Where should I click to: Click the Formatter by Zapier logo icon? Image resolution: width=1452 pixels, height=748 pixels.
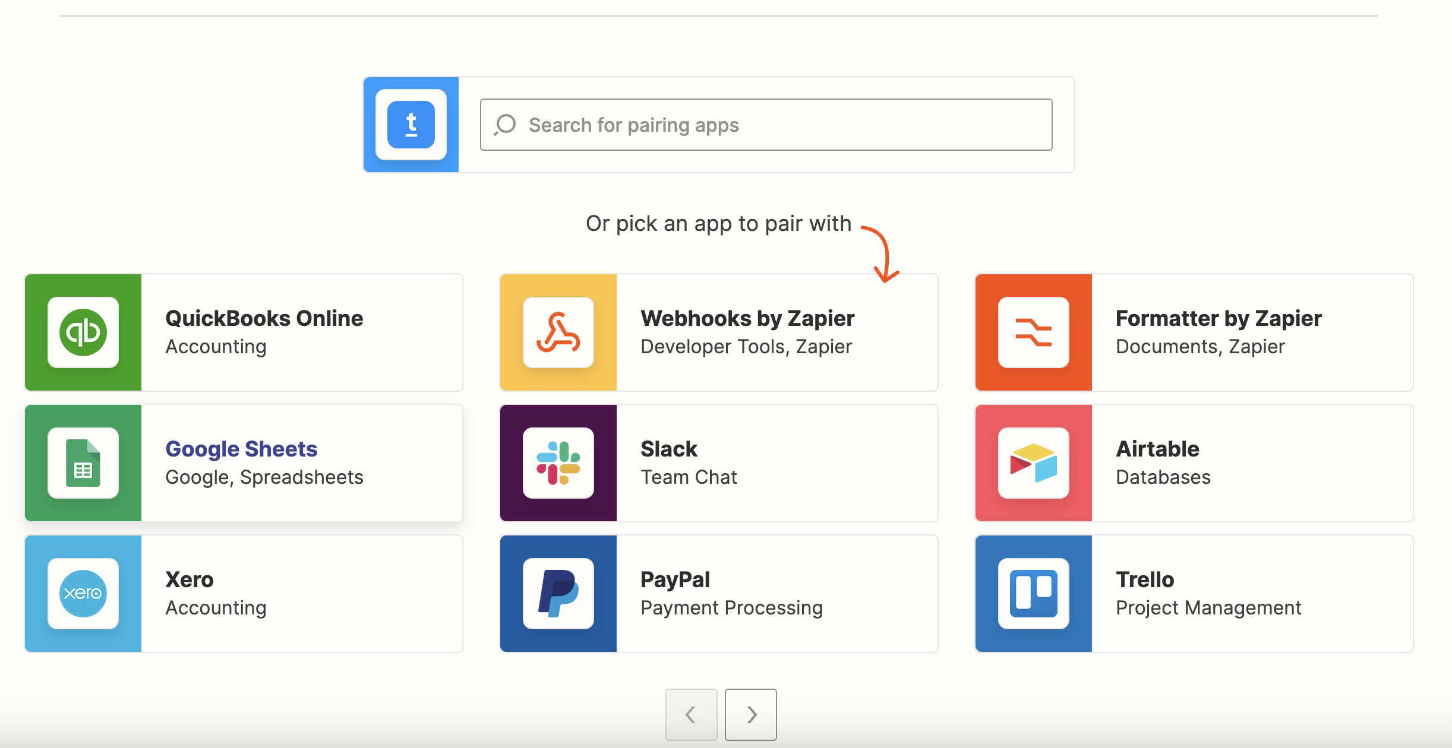click(x=1034, y=332)
